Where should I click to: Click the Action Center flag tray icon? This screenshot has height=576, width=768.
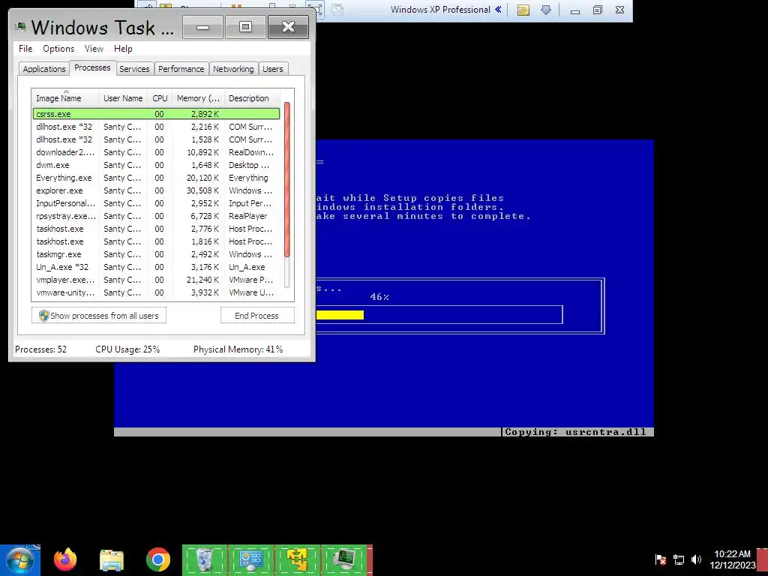click(660, 559)
